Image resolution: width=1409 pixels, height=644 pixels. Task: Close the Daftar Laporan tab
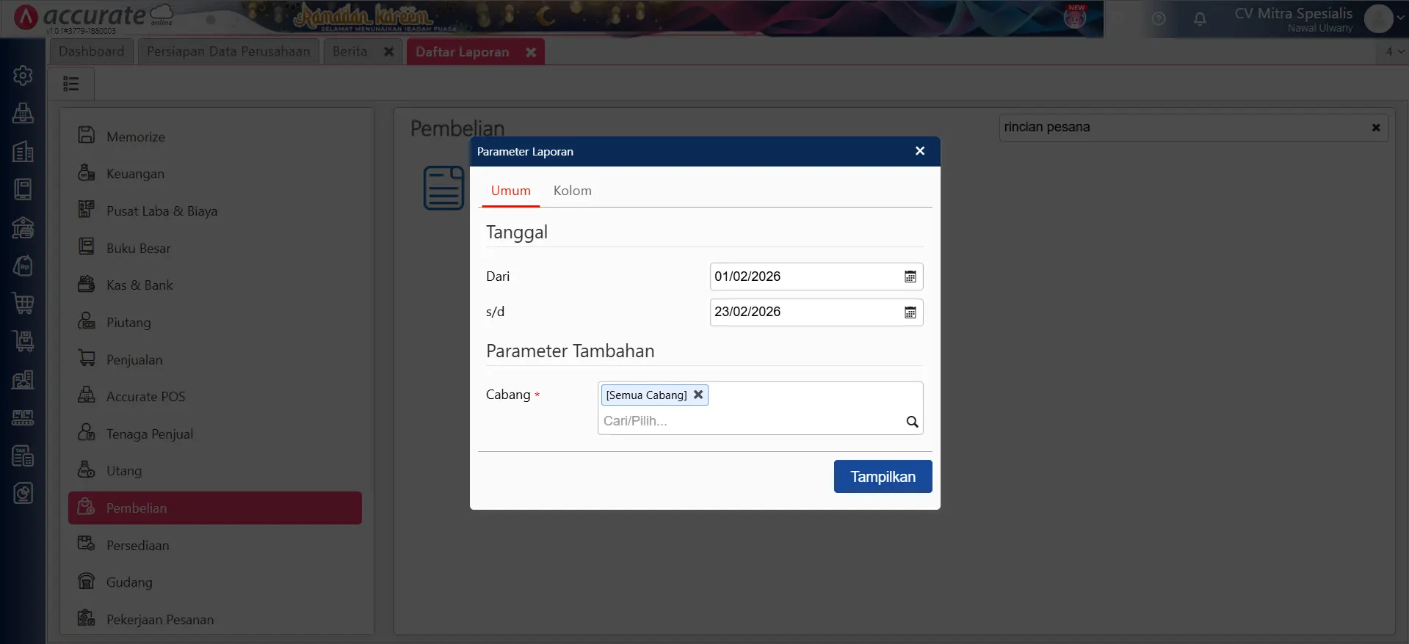531,52
